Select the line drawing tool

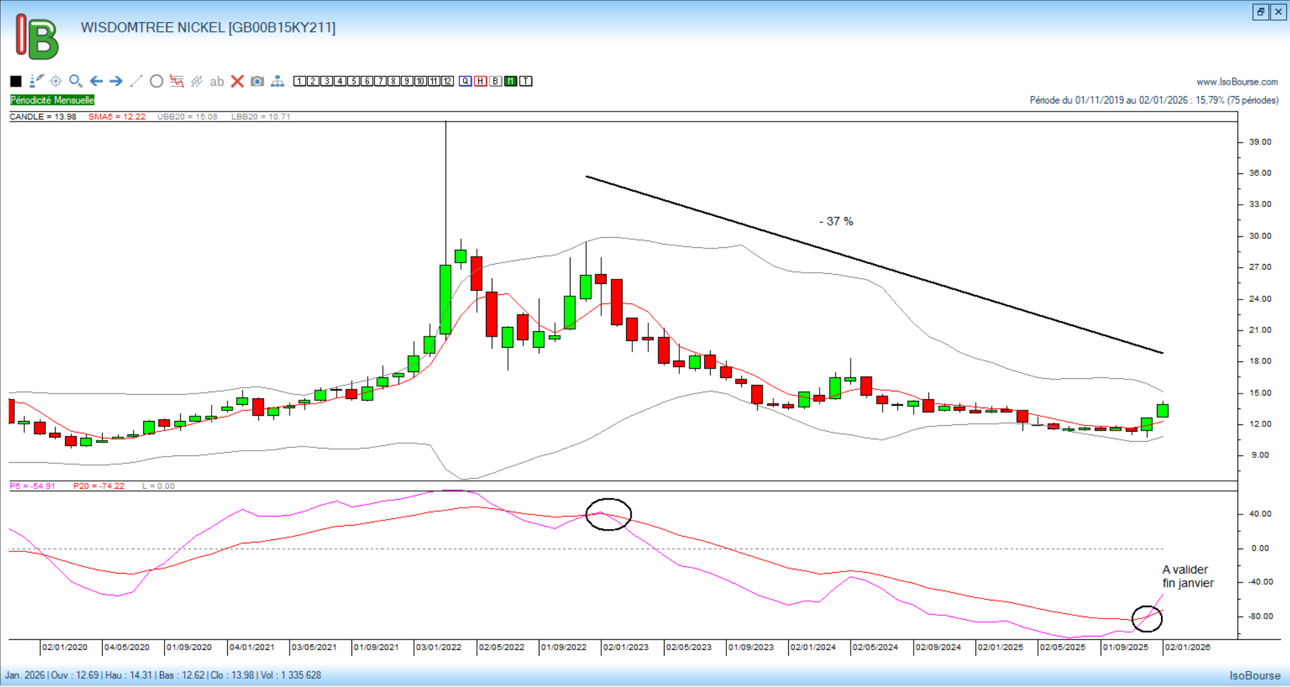pyautogui.click(x=136, y=81)
